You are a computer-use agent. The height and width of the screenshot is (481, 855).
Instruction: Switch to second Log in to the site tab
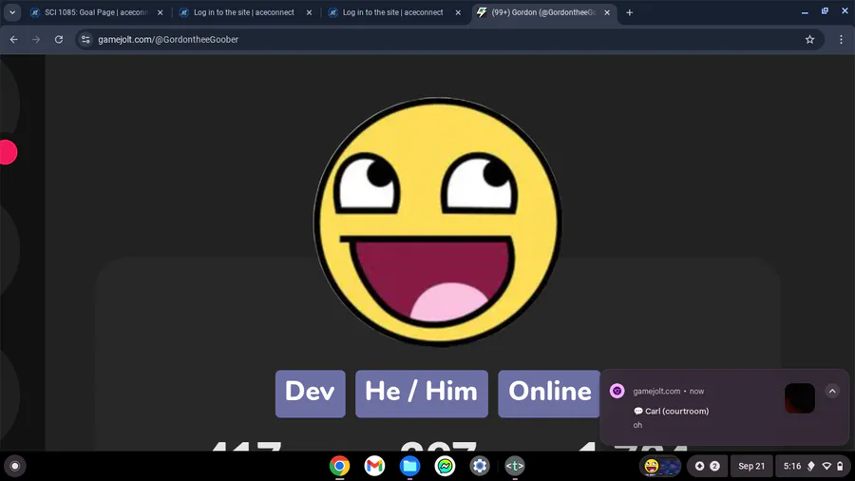[x=393, y=12]
